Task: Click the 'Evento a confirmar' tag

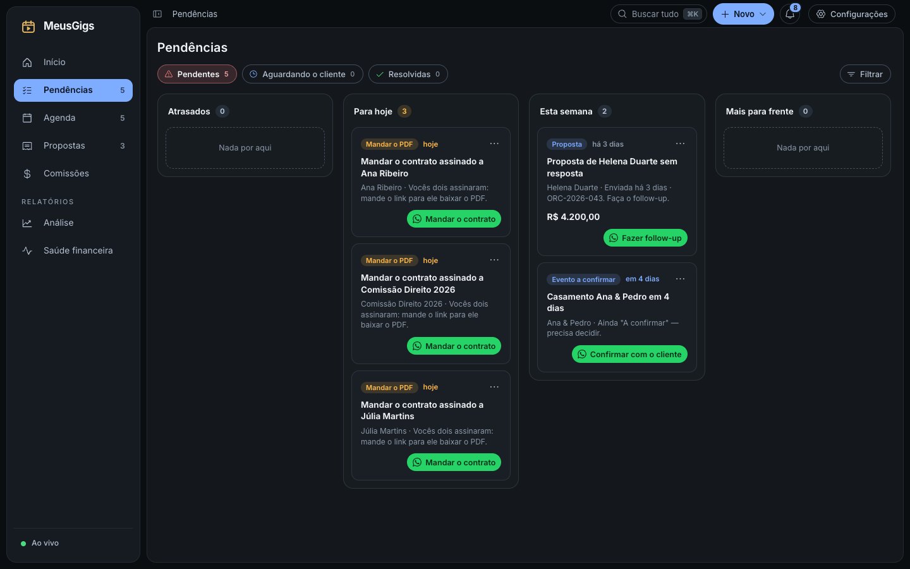Action: point(583,279)
